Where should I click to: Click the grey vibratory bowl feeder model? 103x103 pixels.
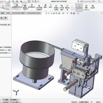37,62
